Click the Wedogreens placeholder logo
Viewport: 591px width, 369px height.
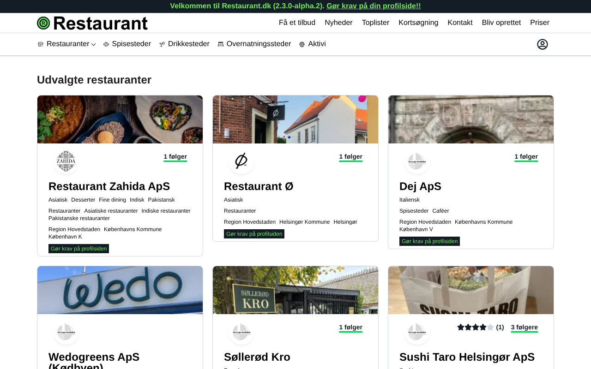click(66, 332)
